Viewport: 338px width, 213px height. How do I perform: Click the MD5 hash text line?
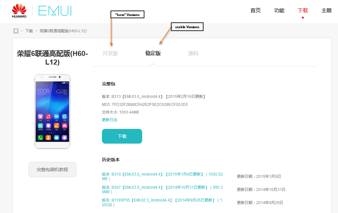145,105
